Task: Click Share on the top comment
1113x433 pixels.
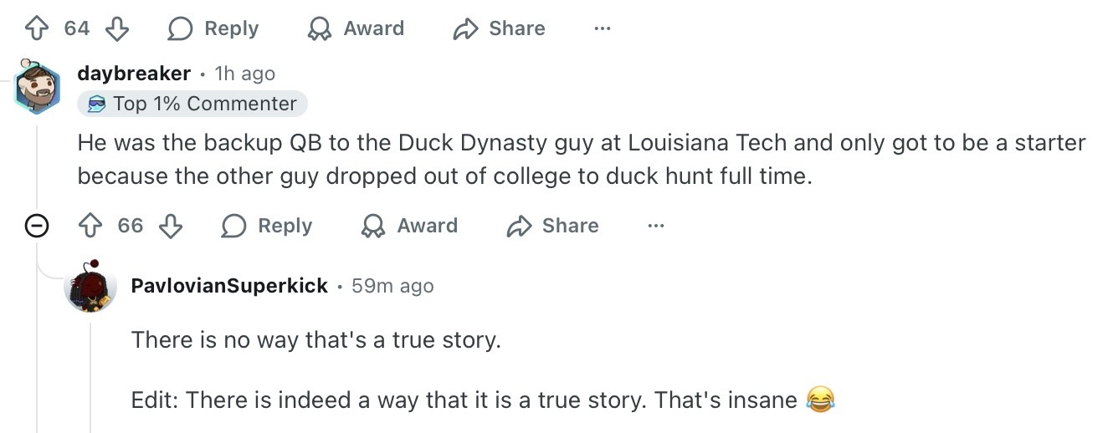Action: [x=499, y=28]
